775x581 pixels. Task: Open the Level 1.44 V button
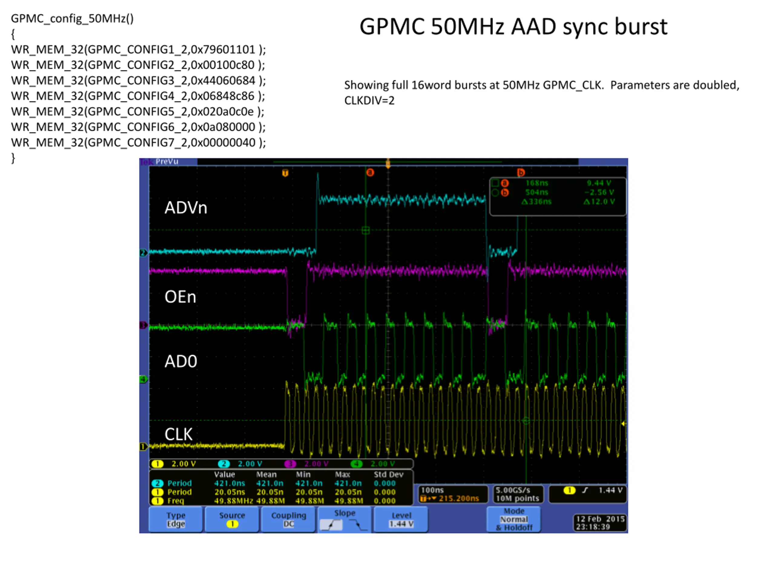click(x=401, y=519)
